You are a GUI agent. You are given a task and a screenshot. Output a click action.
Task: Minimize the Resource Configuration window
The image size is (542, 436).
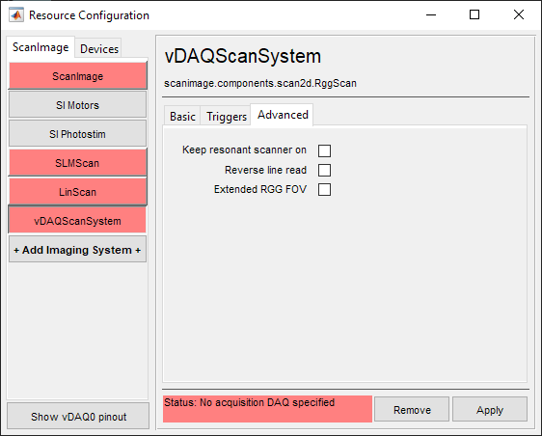[x=431, y=14]
